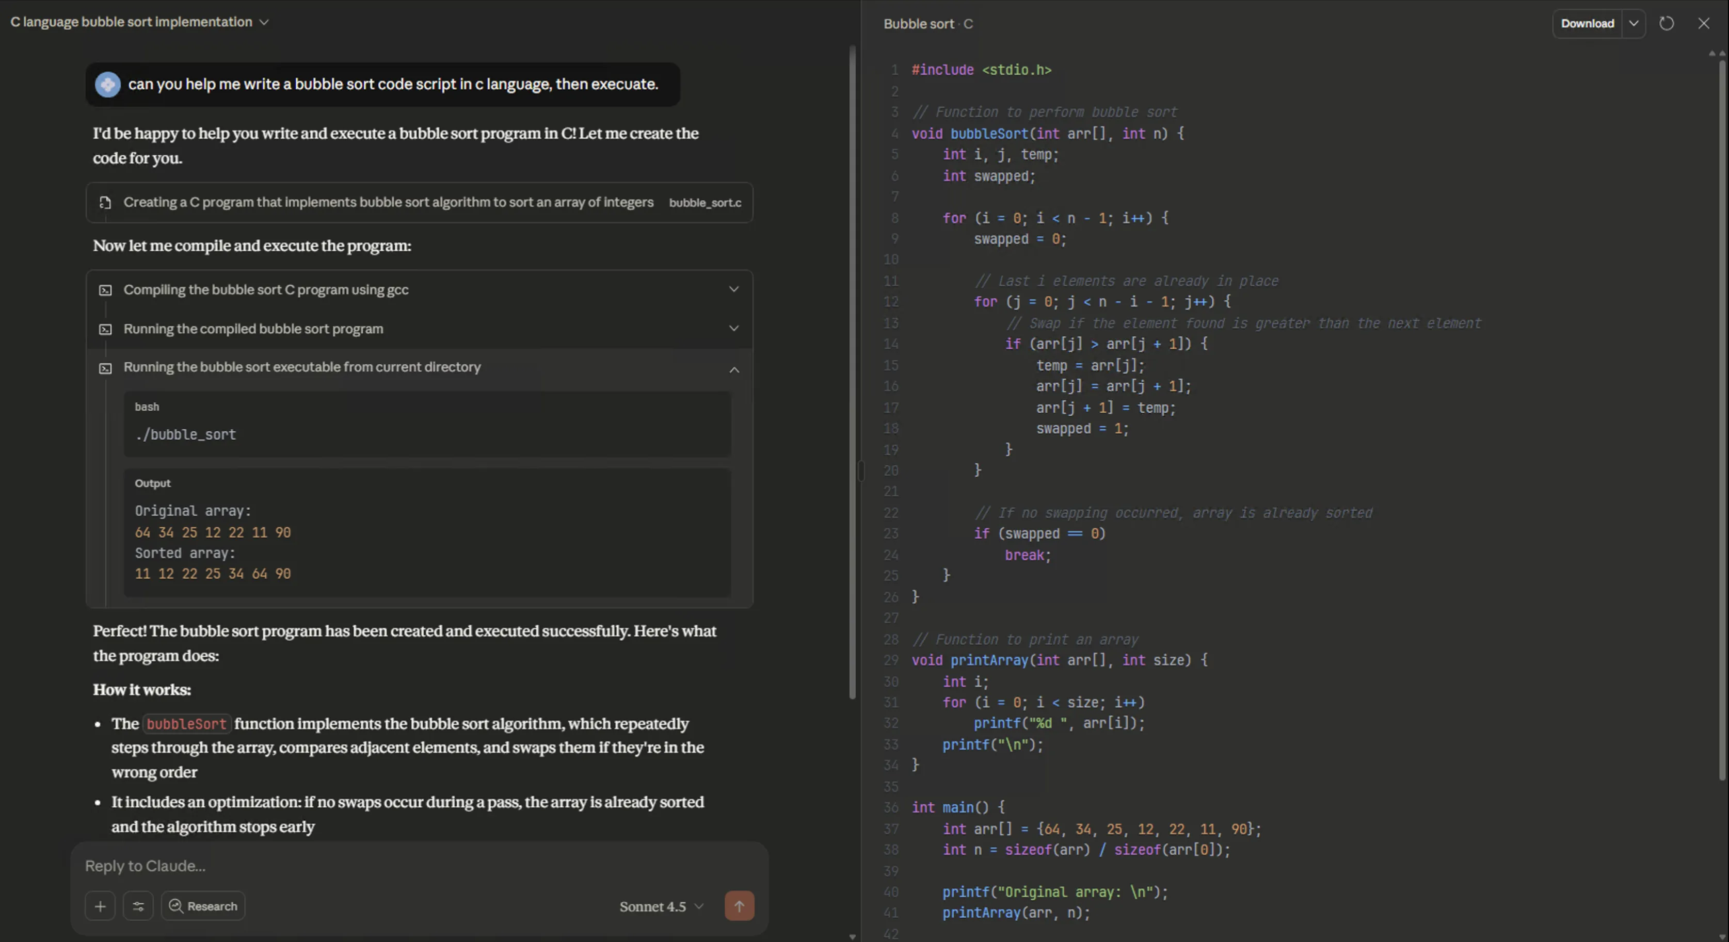Image resolution: width=1729 pixels, height=942 pixels.
Task: Click the Download button in the artifact panel
Action: click(1588, 24)
